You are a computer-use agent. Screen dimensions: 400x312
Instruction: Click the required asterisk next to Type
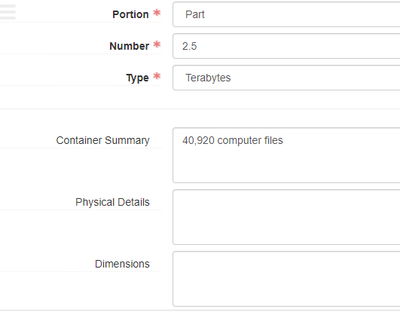point(157,76)
